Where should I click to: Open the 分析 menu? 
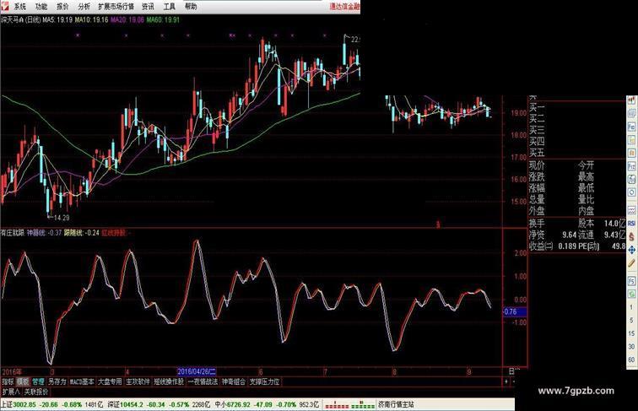84,7
